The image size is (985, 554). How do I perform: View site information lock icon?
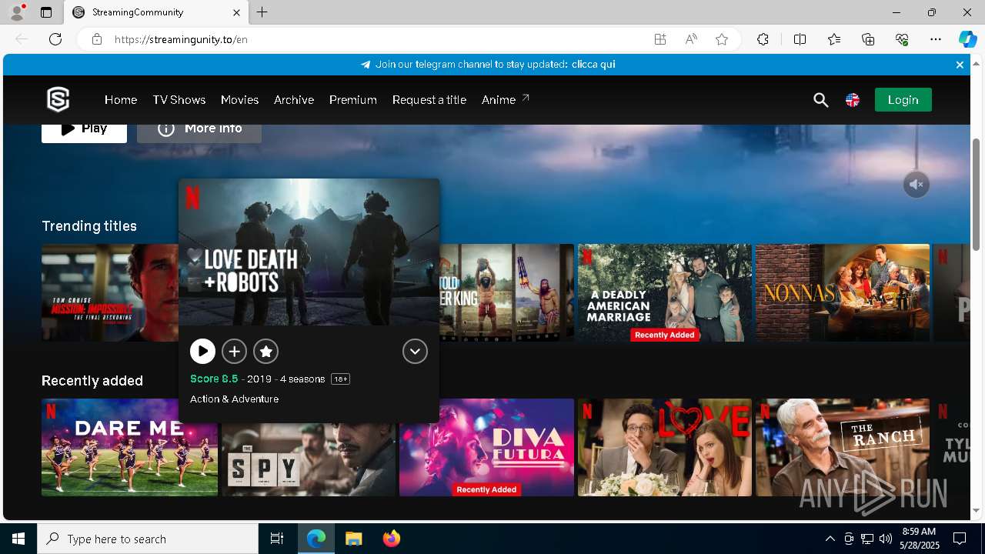97,39
